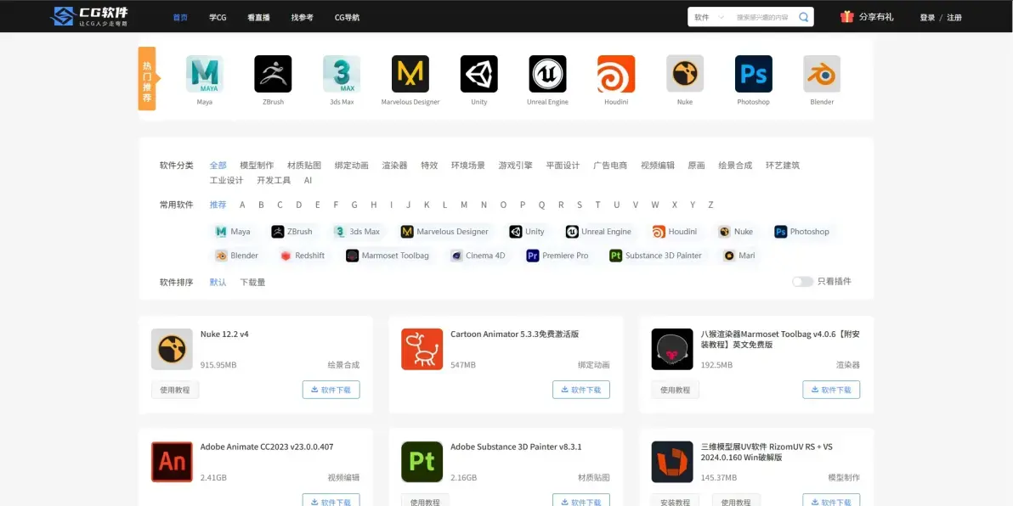Select the Houdini large icon
The image size is (1013, 506).
pyautogui.click(x=615, y=74)
